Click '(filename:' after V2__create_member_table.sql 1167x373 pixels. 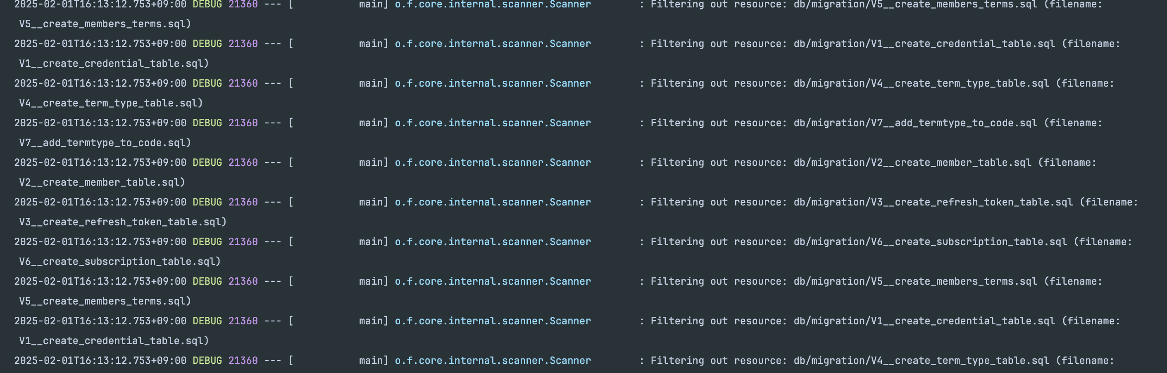click(1067, 163)
